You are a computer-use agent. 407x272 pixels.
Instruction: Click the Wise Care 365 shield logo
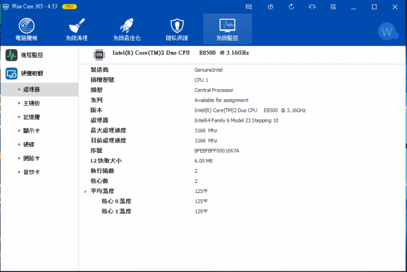6,7
